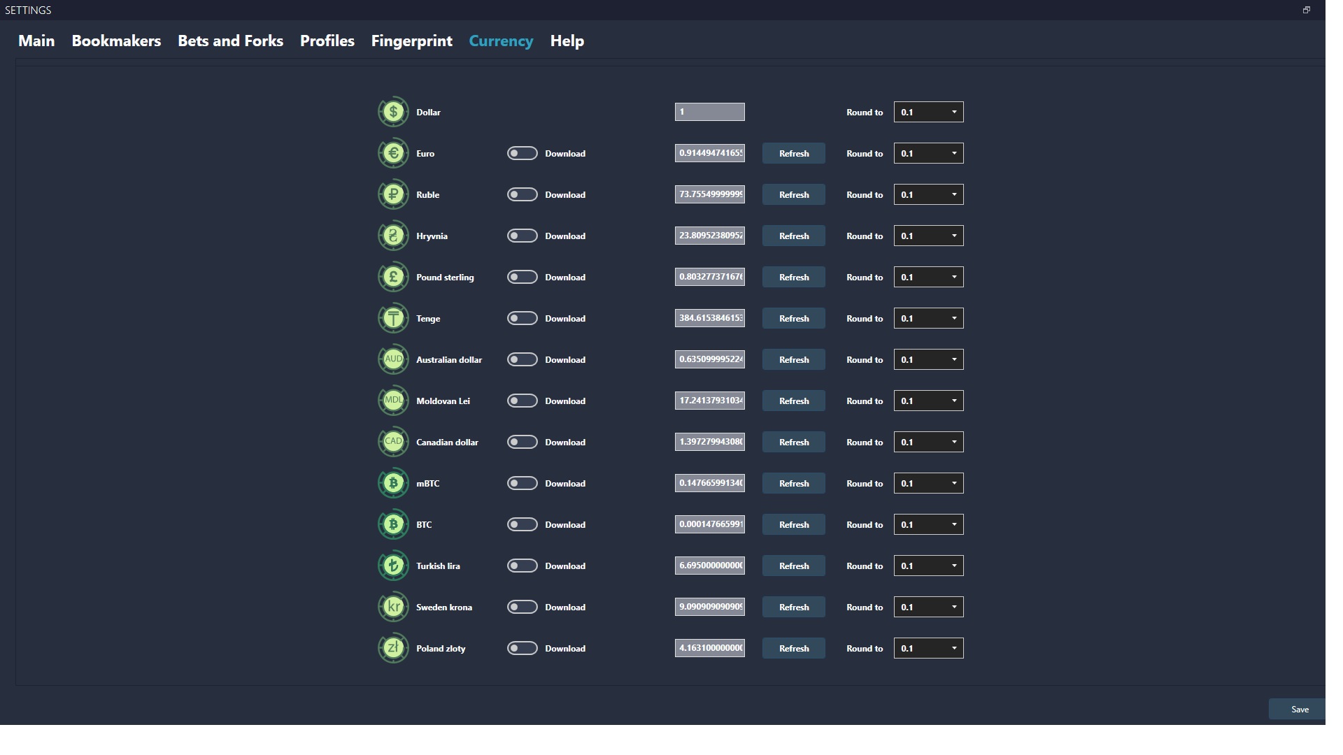Go to Bets and Forks tab
The image size is (1343, 755).
coord(230,41)
